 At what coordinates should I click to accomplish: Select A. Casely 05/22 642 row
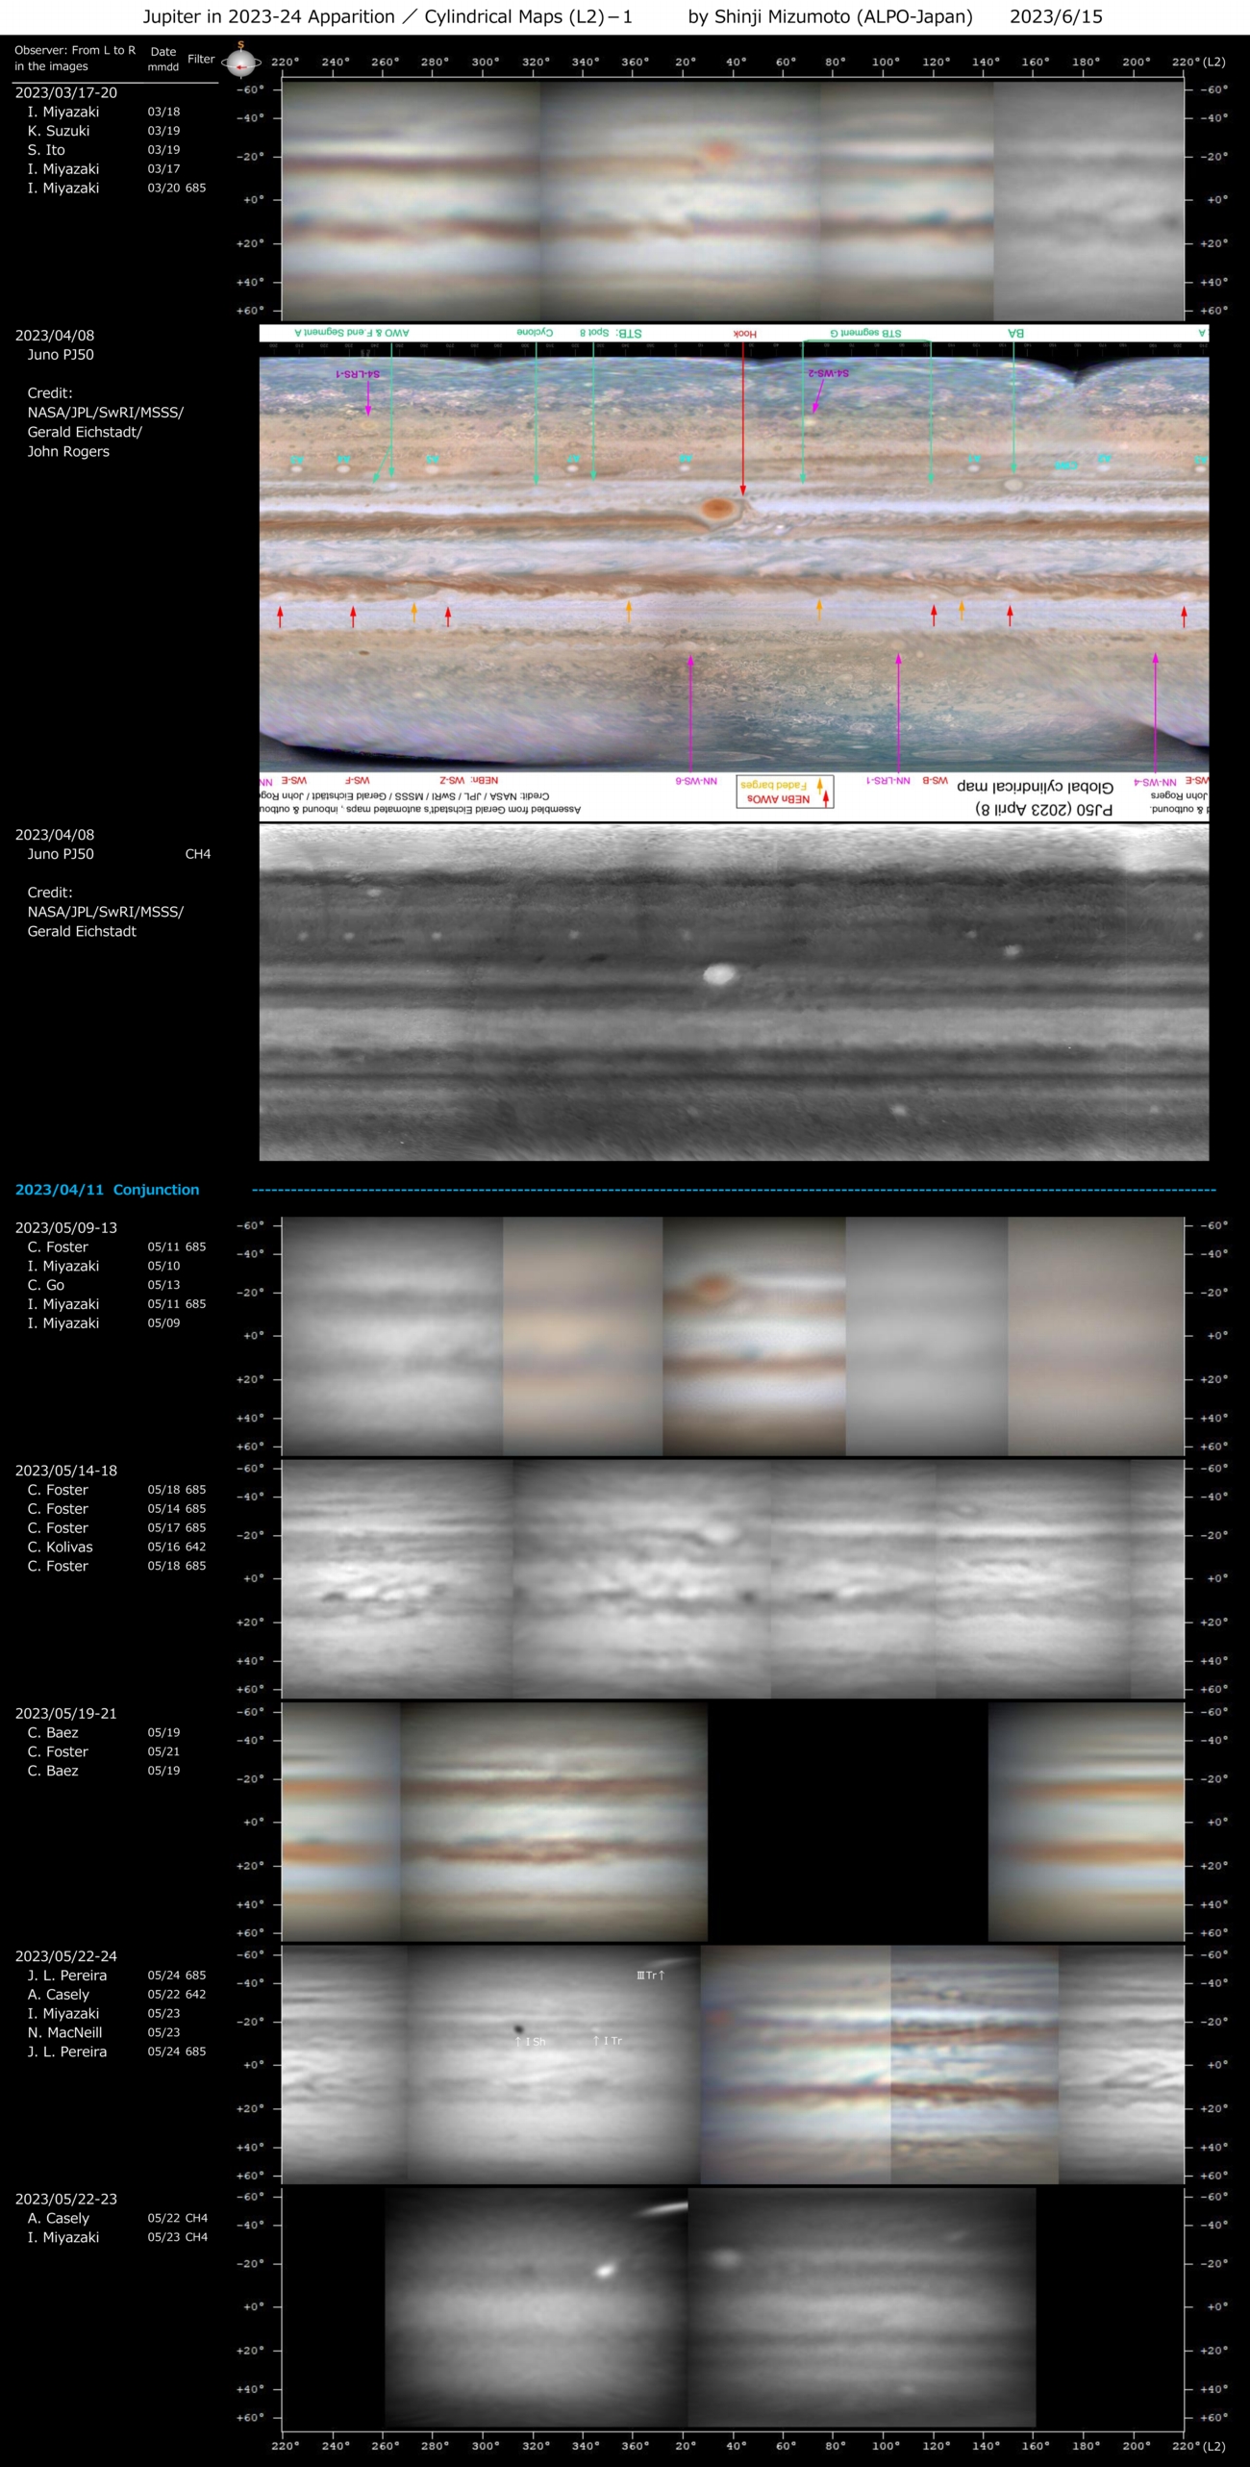click(116, 1995)
